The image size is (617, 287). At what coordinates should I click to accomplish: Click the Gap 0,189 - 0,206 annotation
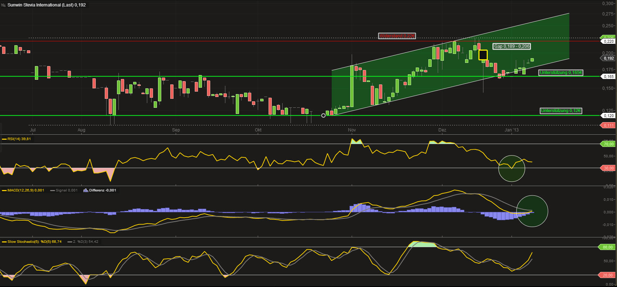coord(512,46)
